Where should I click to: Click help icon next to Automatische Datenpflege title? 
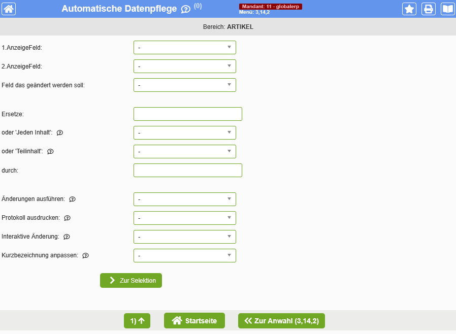(186, 9)
